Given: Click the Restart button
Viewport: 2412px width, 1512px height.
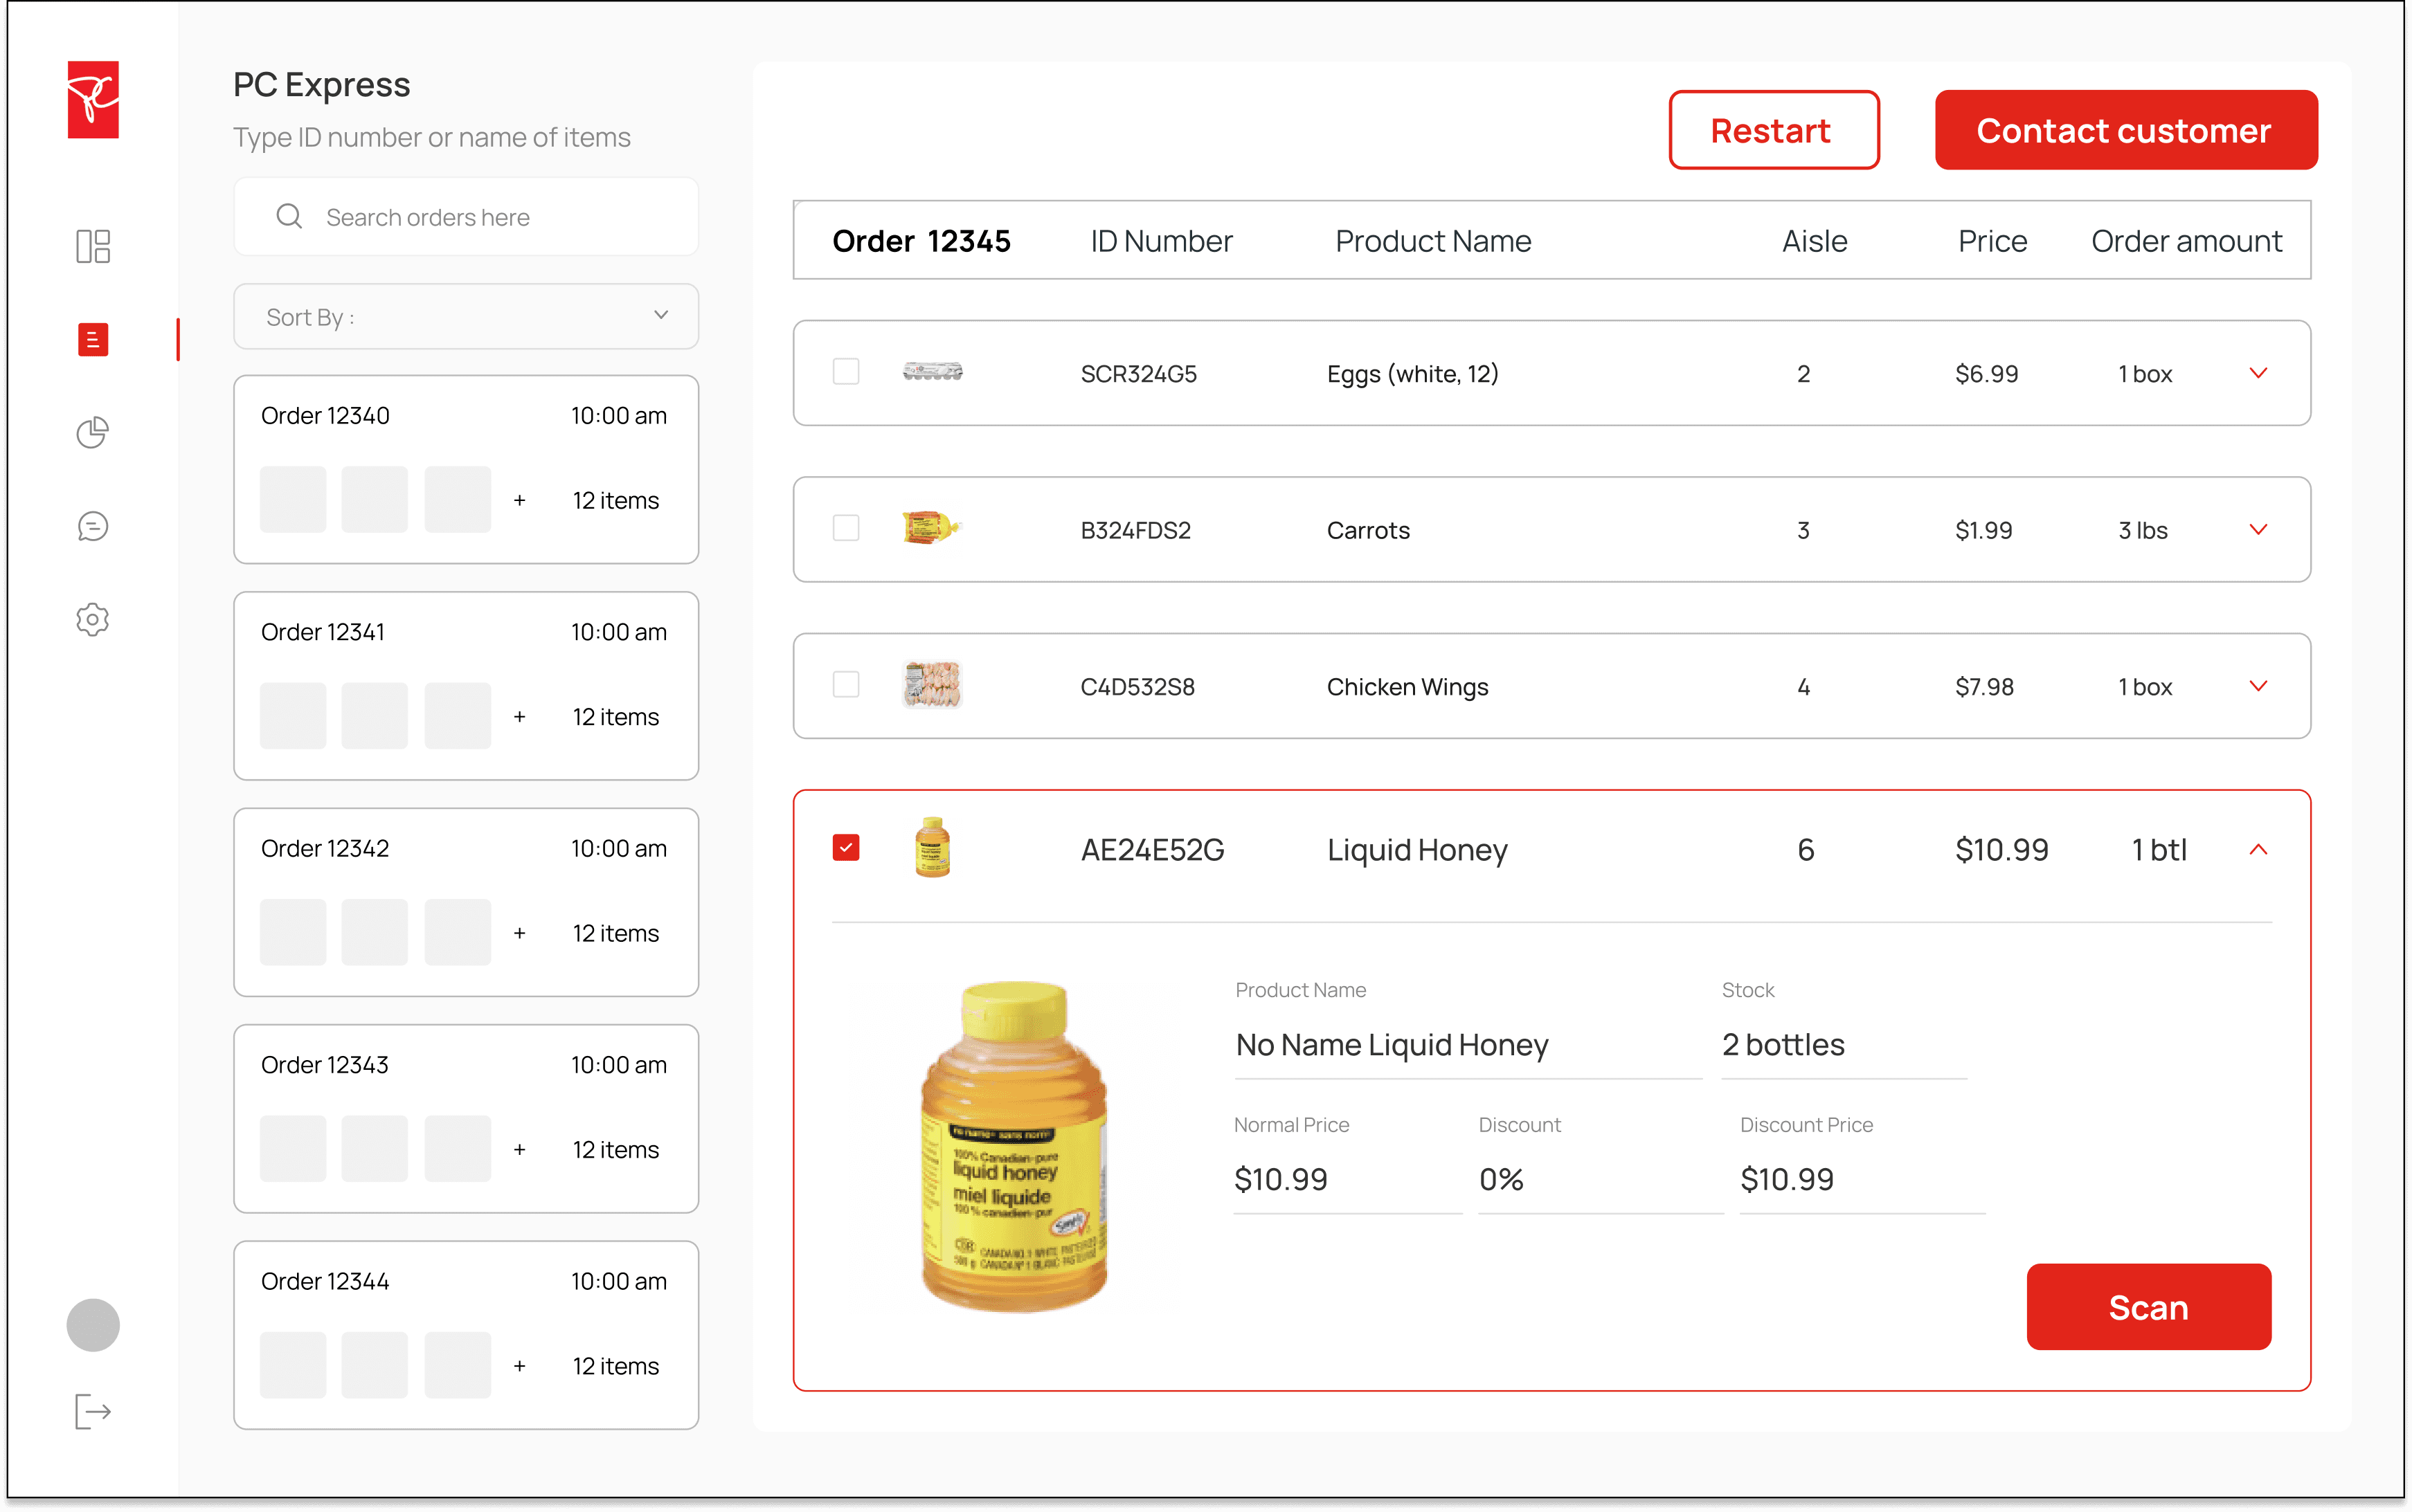Looking at the screenshot, I should click(x=1773, y=131).
